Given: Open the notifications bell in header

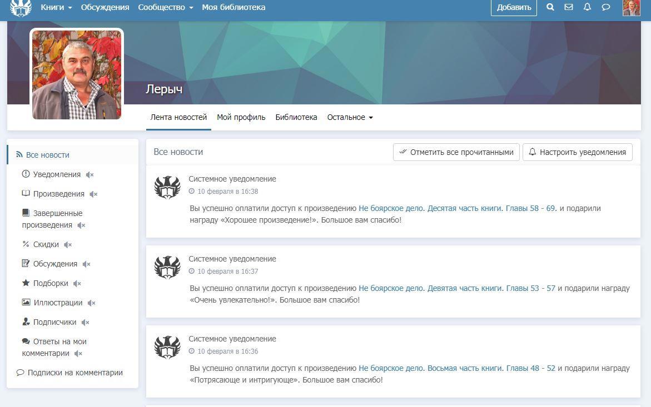Looking at the screenshot, I should 587,7.
